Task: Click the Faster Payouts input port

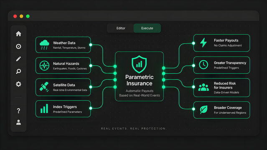Action: point(193,43)
